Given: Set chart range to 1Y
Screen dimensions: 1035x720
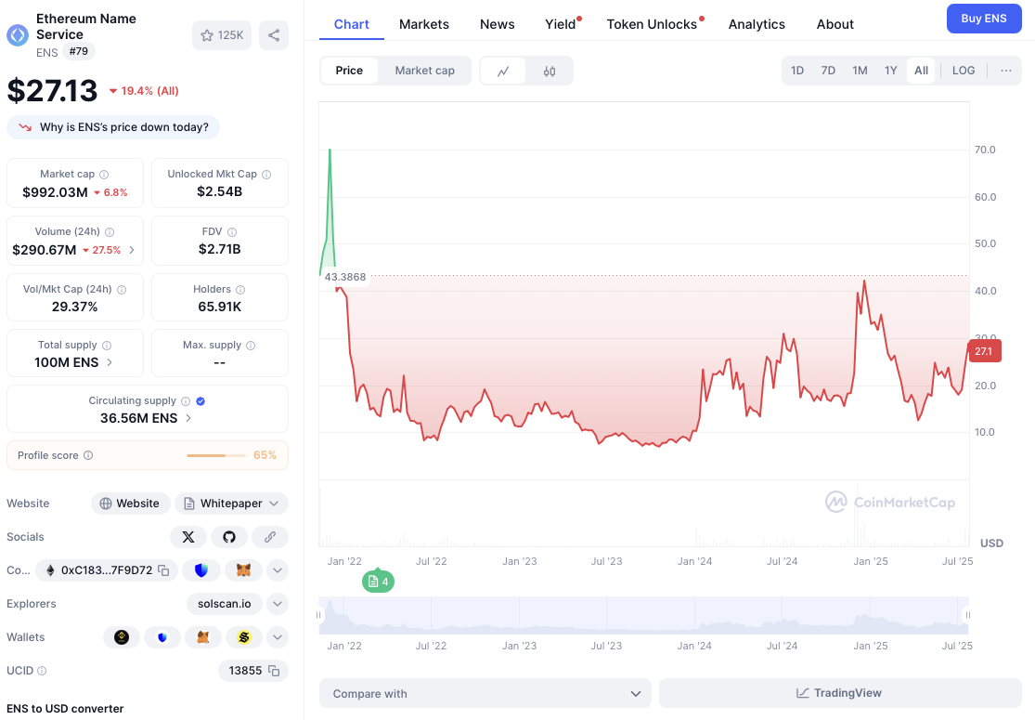Looking at the screenshot, I should pyautogui.click(x=890, y=71).
